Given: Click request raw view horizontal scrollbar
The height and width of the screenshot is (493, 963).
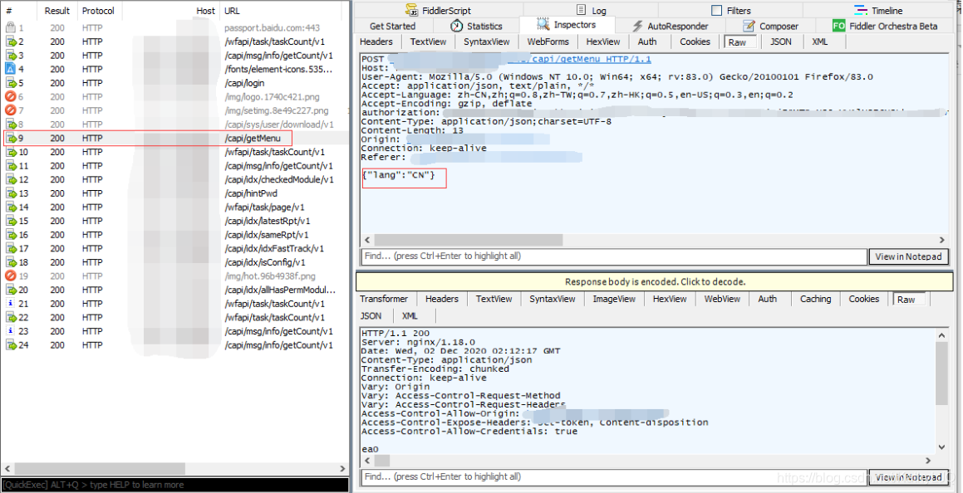Looking at the screenshot, I should (x=469, y=240).
